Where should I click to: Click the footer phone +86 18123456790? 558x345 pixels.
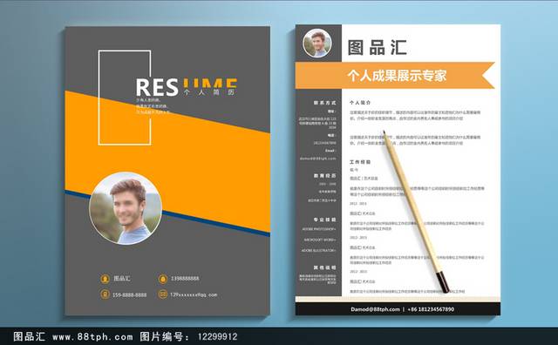[431, 309]
